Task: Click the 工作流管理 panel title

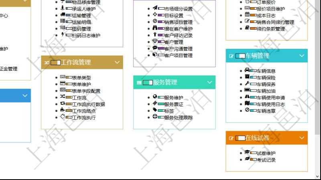Action: point(76,62)
